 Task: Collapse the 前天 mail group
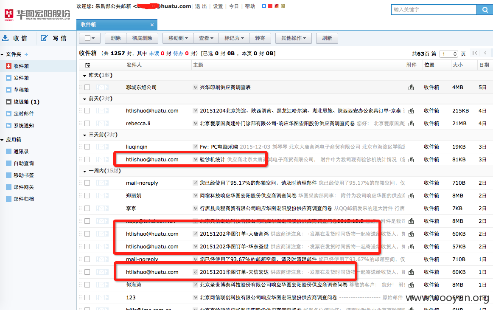tap(84, 99)
